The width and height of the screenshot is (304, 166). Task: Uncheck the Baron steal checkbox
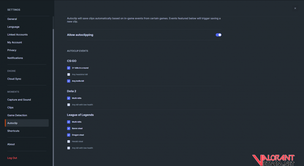(69, 128)
